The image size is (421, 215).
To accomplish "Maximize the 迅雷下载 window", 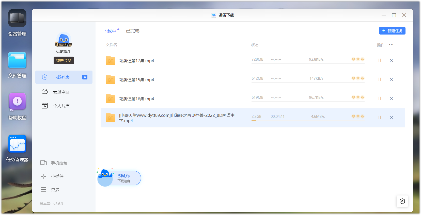I will [394, 15].
